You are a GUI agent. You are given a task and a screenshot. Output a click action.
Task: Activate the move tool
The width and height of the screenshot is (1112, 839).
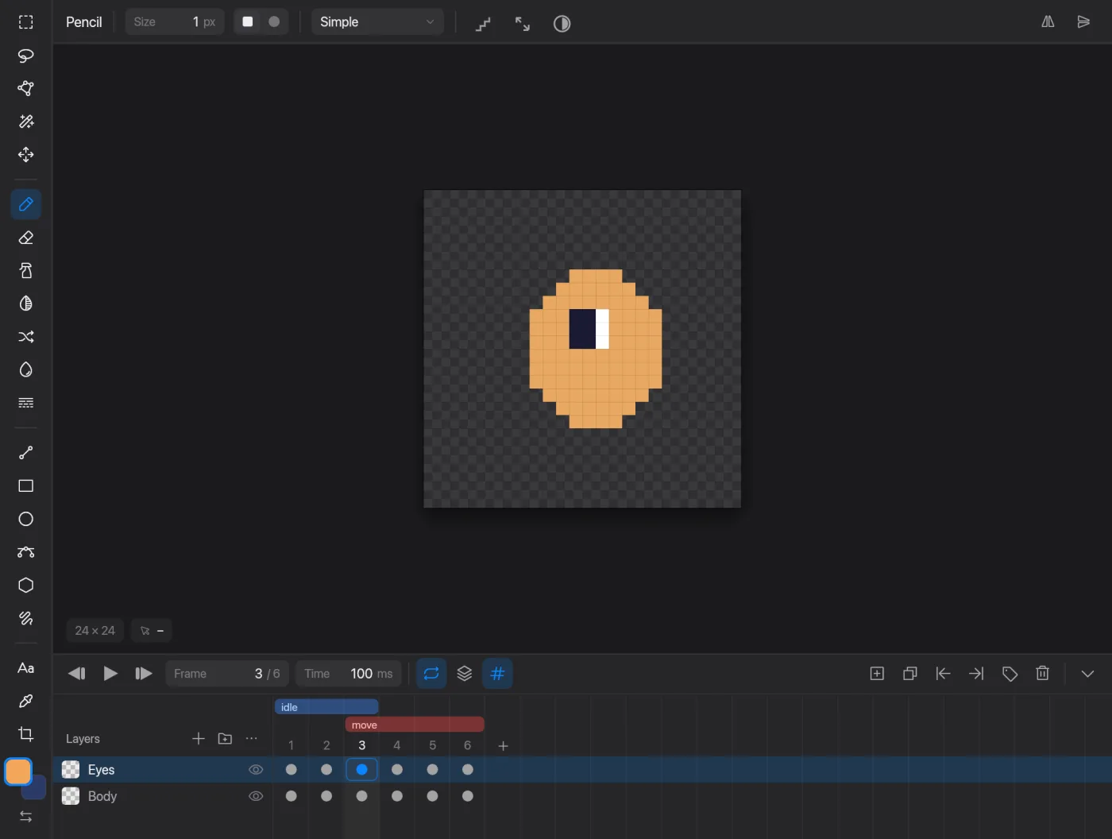click(x=25, y=154)
